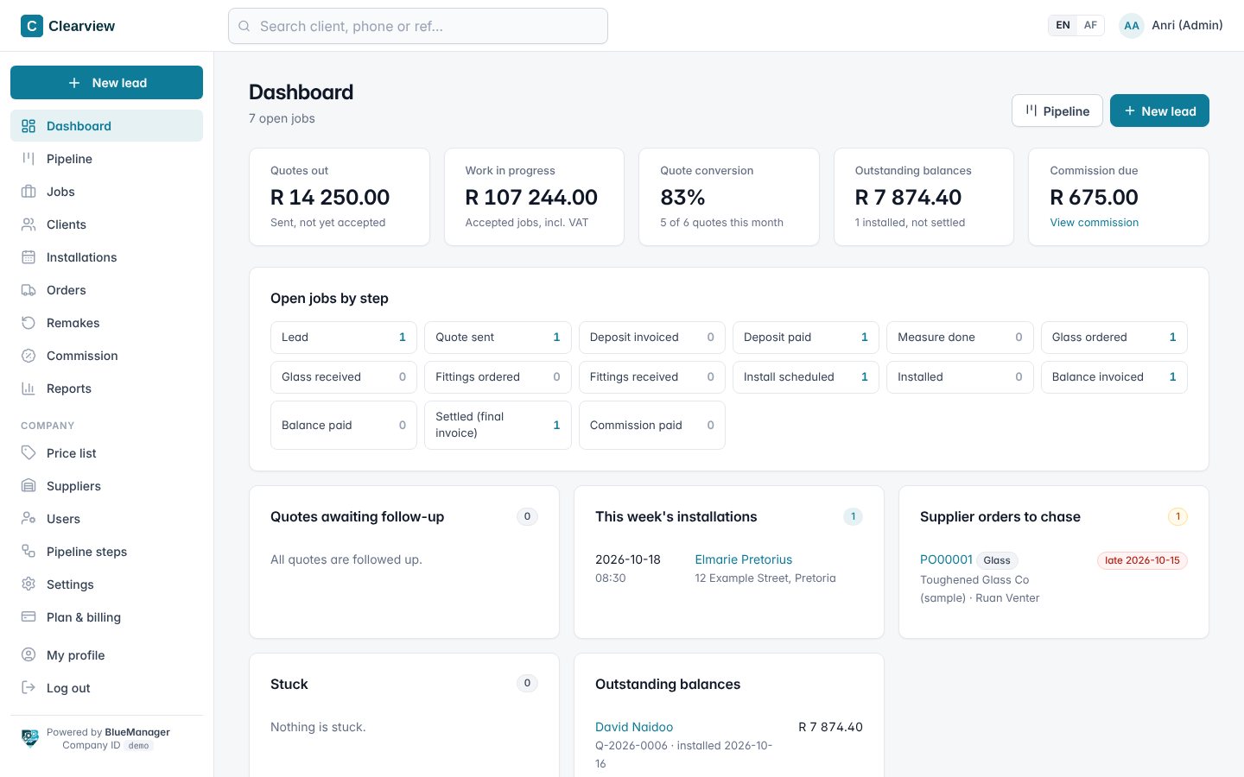Open the Deposit paid step tile
Screen dimensions: 1244x777
coord(806,338)
